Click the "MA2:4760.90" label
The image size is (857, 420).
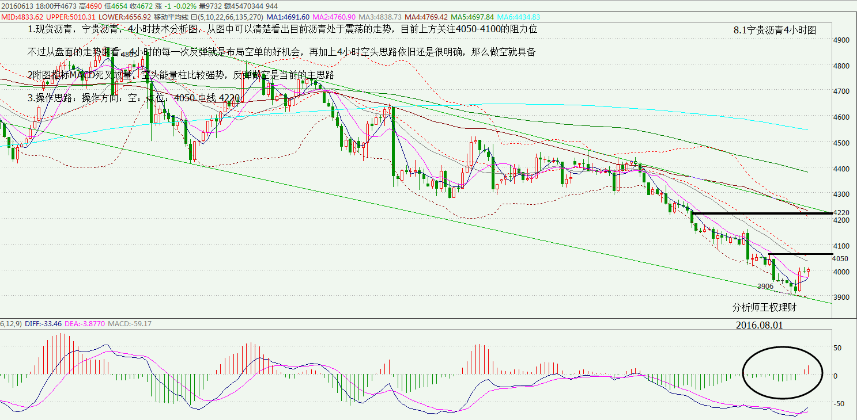(x=335, y=17)
